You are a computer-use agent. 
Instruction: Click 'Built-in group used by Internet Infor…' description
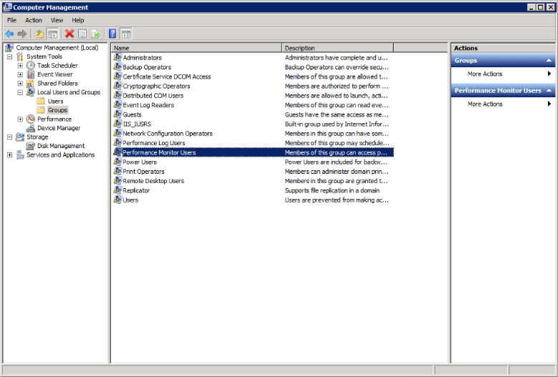337,124
